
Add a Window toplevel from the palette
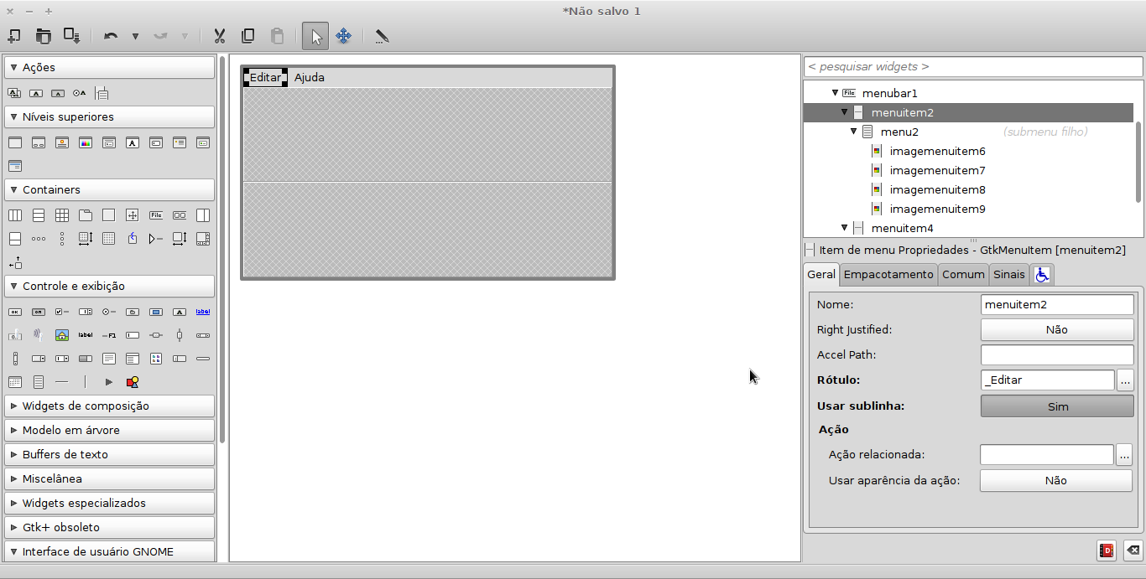(x=15, y=142)
